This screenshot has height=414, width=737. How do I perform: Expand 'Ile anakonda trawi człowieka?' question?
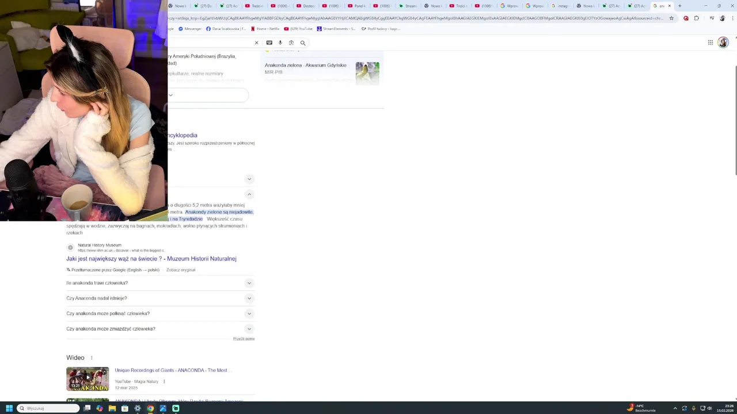pos(160,283)
